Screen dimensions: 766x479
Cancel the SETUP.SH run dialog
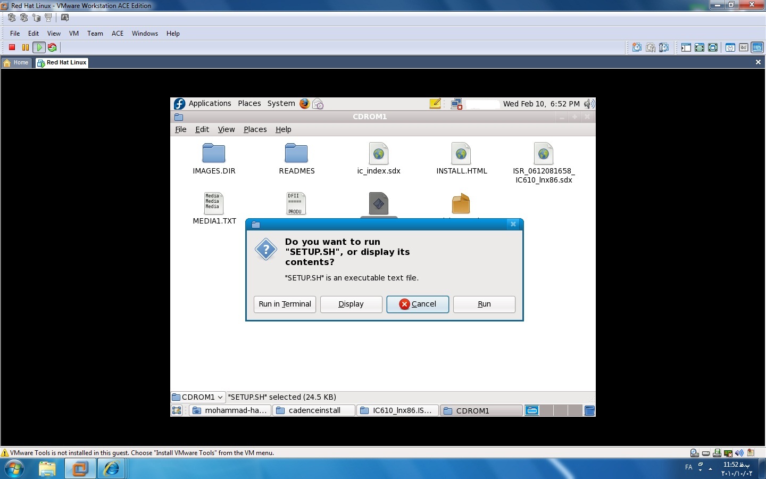418,304
